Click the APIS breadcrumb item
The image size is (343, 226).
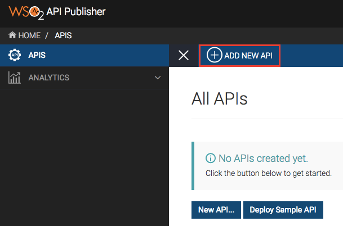[x=63, y=35]
